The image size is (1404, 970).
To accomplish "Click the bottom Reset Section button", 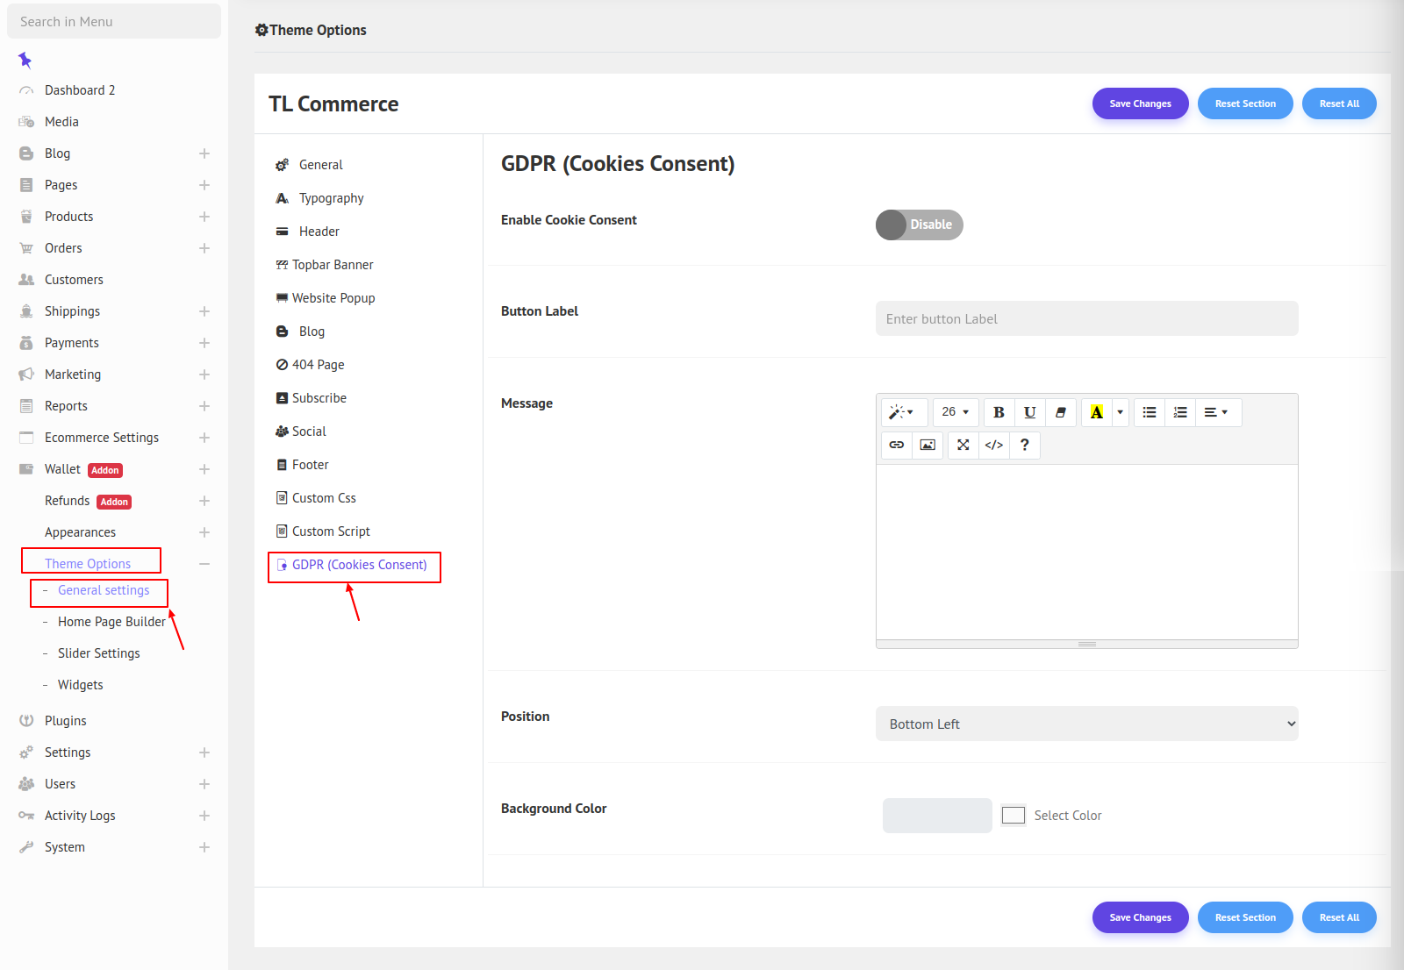I will pos(1244,917).
